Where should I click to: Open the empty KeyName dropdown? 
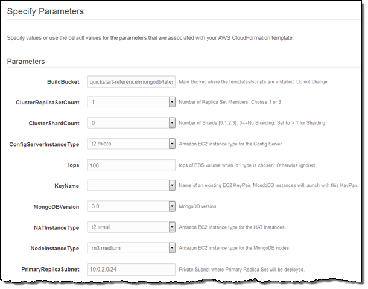[x=131, y=185]
